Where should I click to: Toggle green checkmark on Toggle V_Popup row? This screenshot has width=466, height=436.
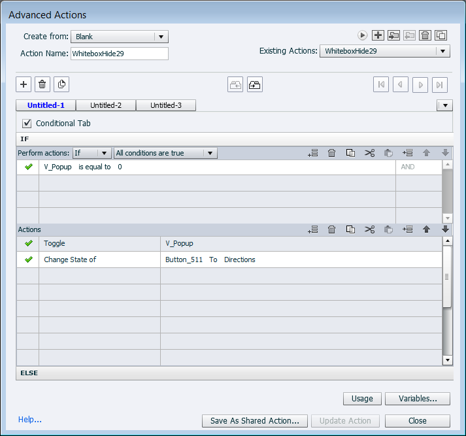[28, 243]
